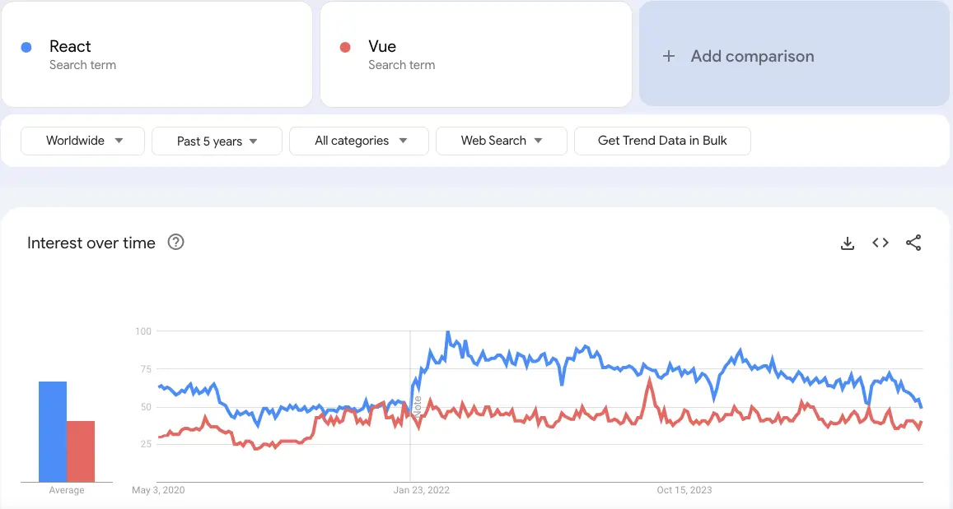Open the help tooltip next to Interest over time
Screen dimensions: 953x509
click(175, 243)
